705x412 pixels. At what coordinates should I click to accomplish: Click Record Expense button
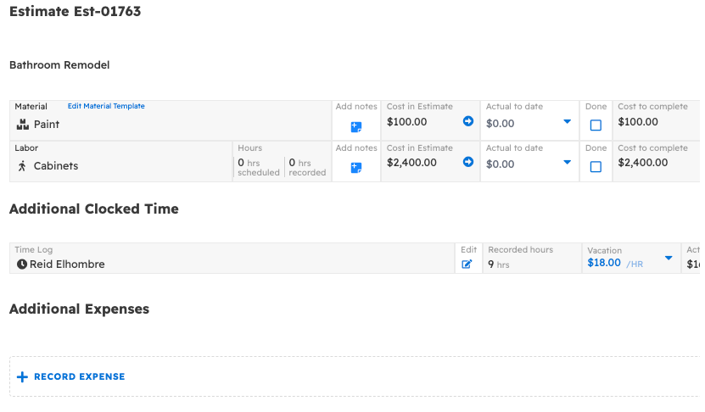click(70, 376)
